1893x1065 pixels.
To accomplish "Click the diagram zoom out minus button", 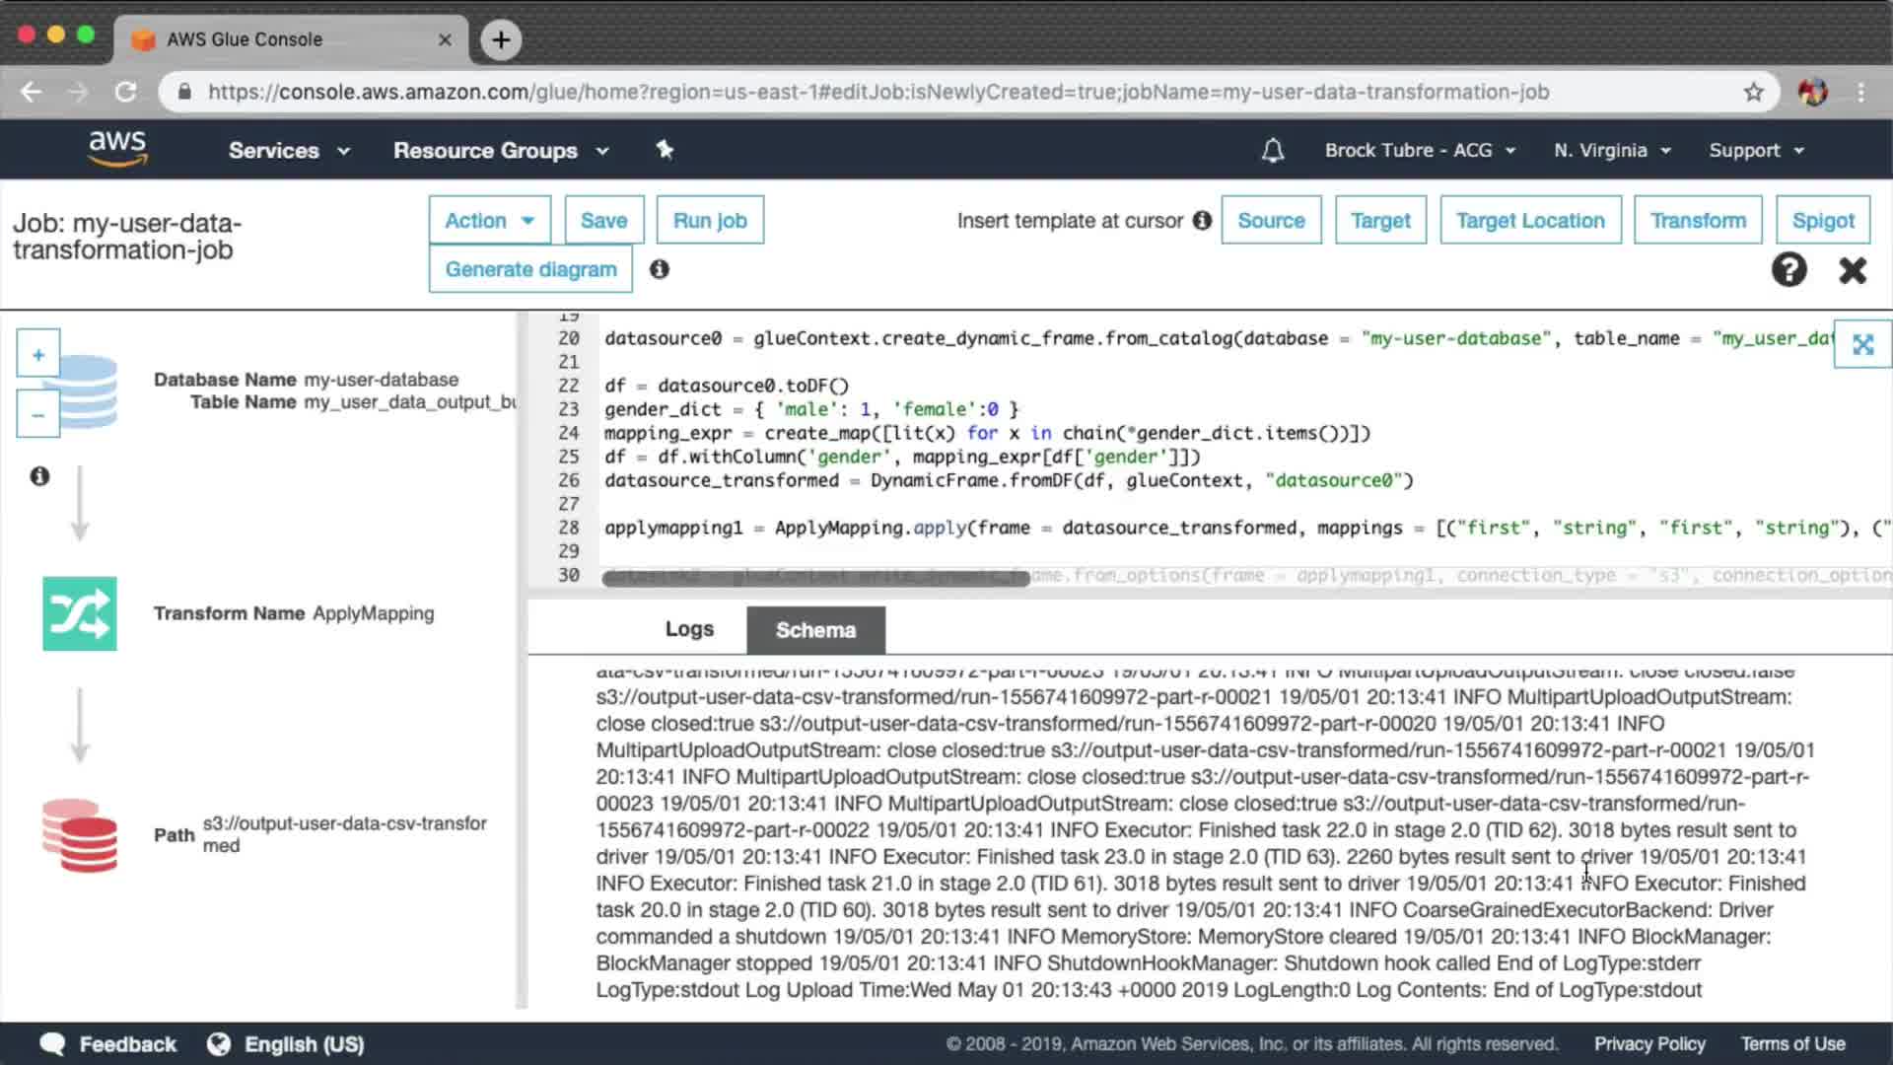I will [38, 415].
